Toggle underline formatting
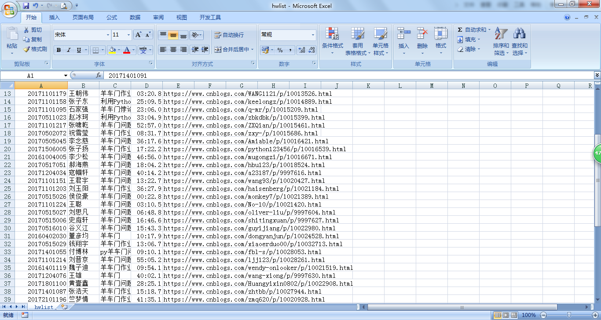This screenshot has height=320, width=601. [x=79, y=50]
